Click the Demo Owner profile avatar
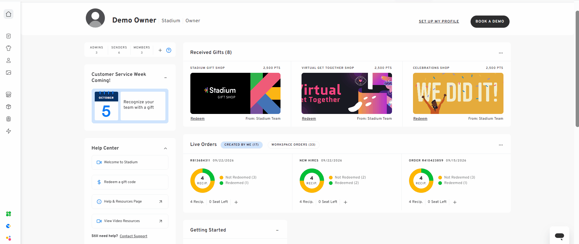This screenshot has width=579, height=244. pos(95,18)
